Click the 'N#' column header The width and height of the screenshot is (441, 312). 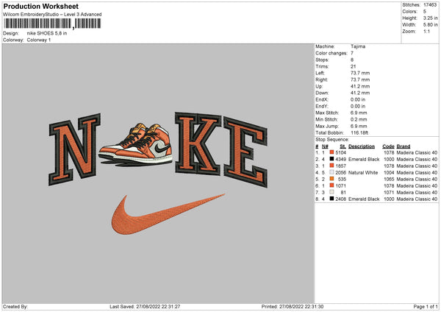tap(325, 146)
